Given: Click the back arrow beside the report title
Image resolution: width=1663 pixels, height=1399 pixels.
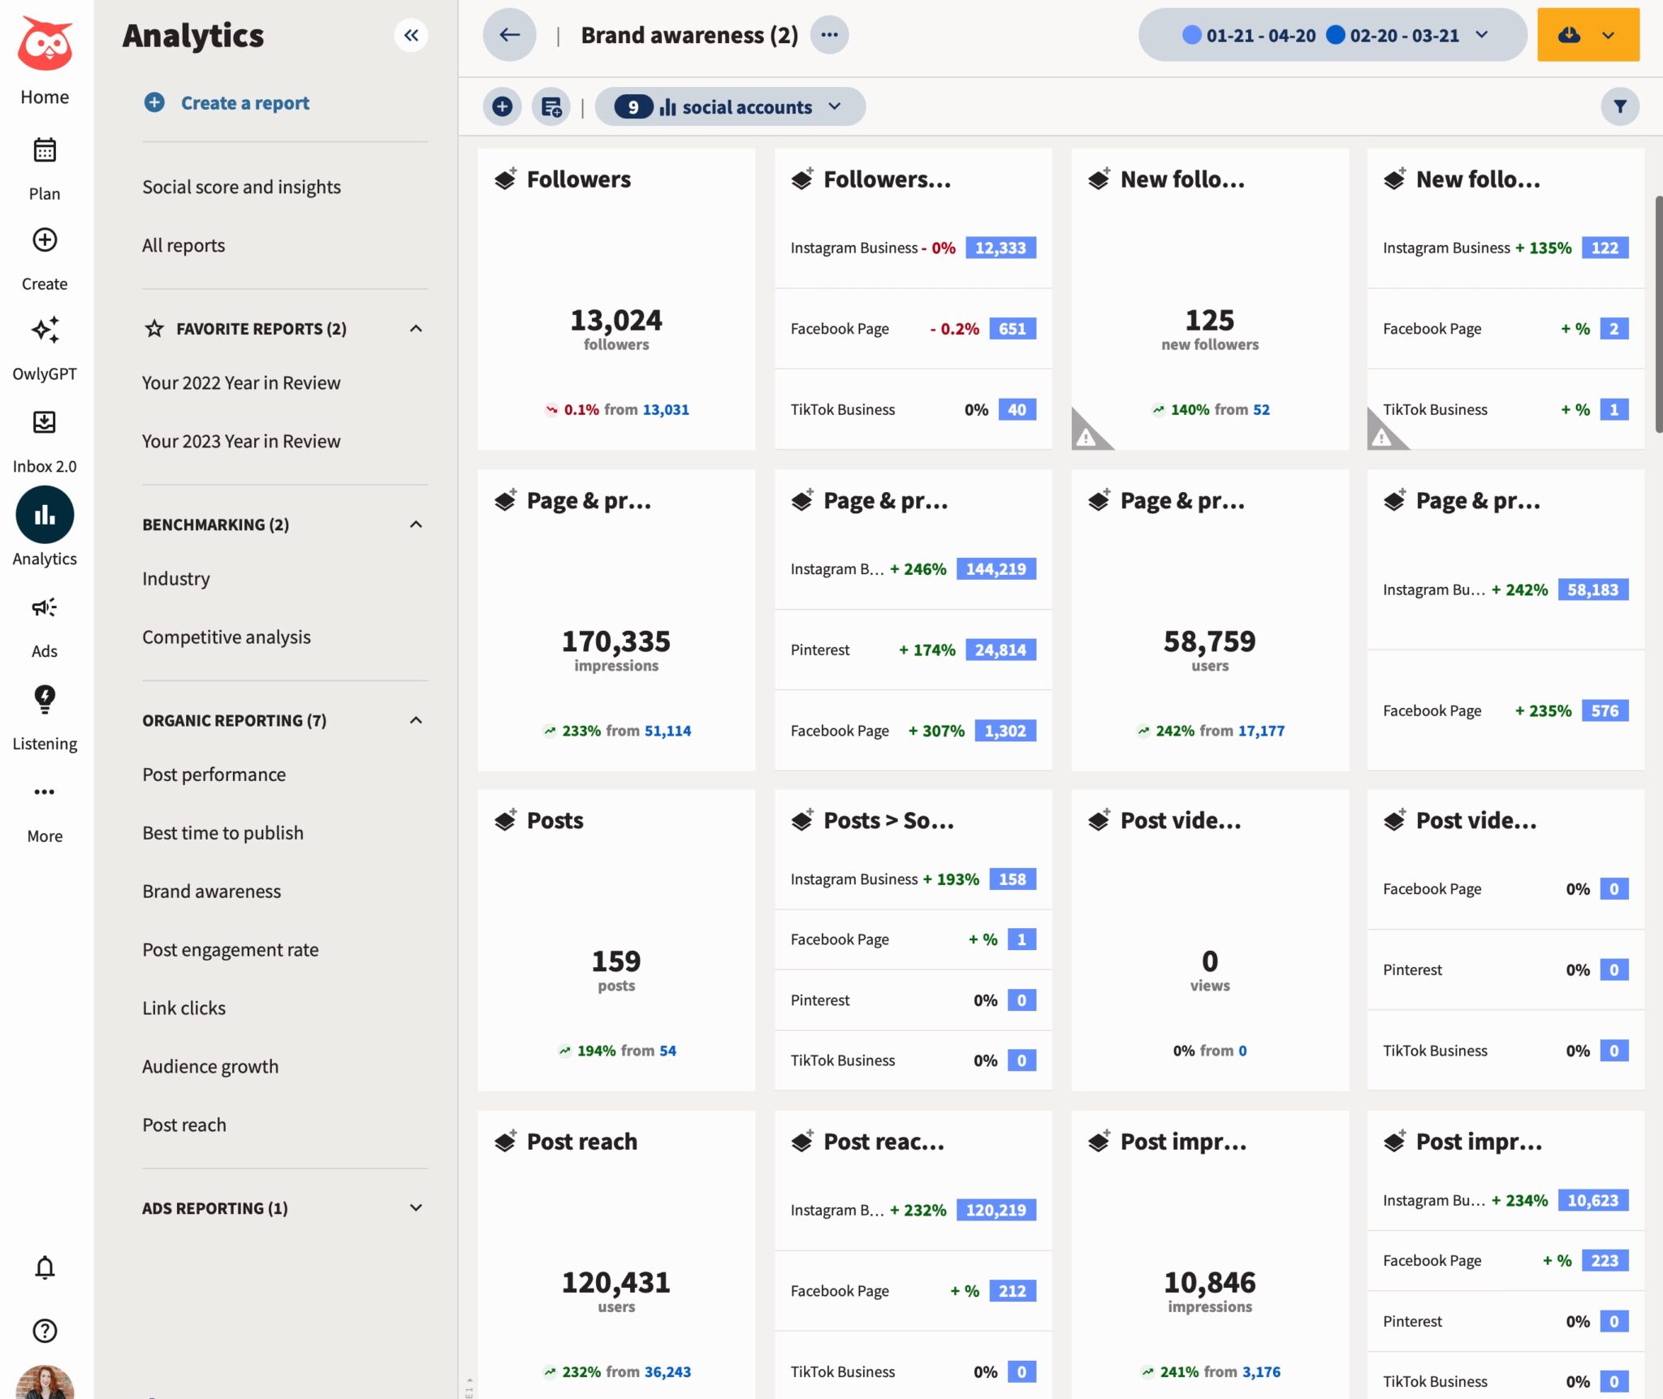Looking at the screenshot, I should click(509, 35).
